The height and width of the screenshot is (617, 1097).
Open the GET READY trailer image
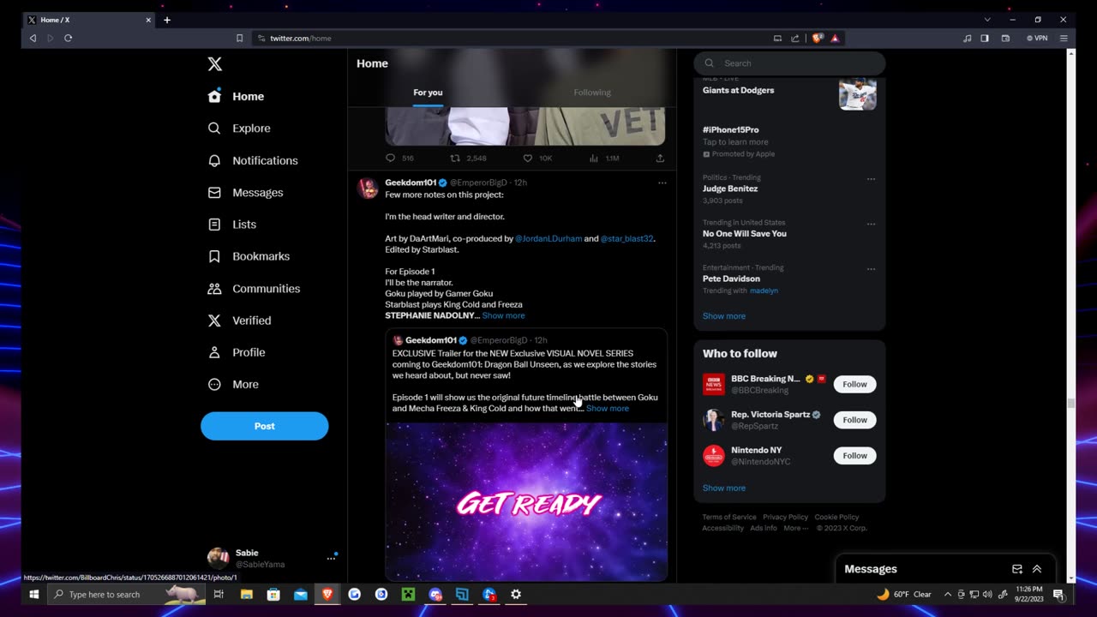(526, 501)
